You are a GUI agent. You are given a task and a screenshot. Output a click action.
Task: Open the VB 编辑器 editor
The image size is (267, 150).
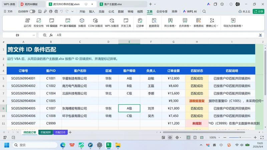tap(52, 23)
